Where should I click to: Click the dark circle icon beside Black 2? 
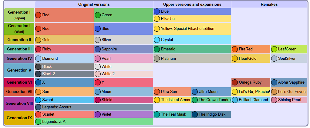pyautogui.click(x=38, y=74)
